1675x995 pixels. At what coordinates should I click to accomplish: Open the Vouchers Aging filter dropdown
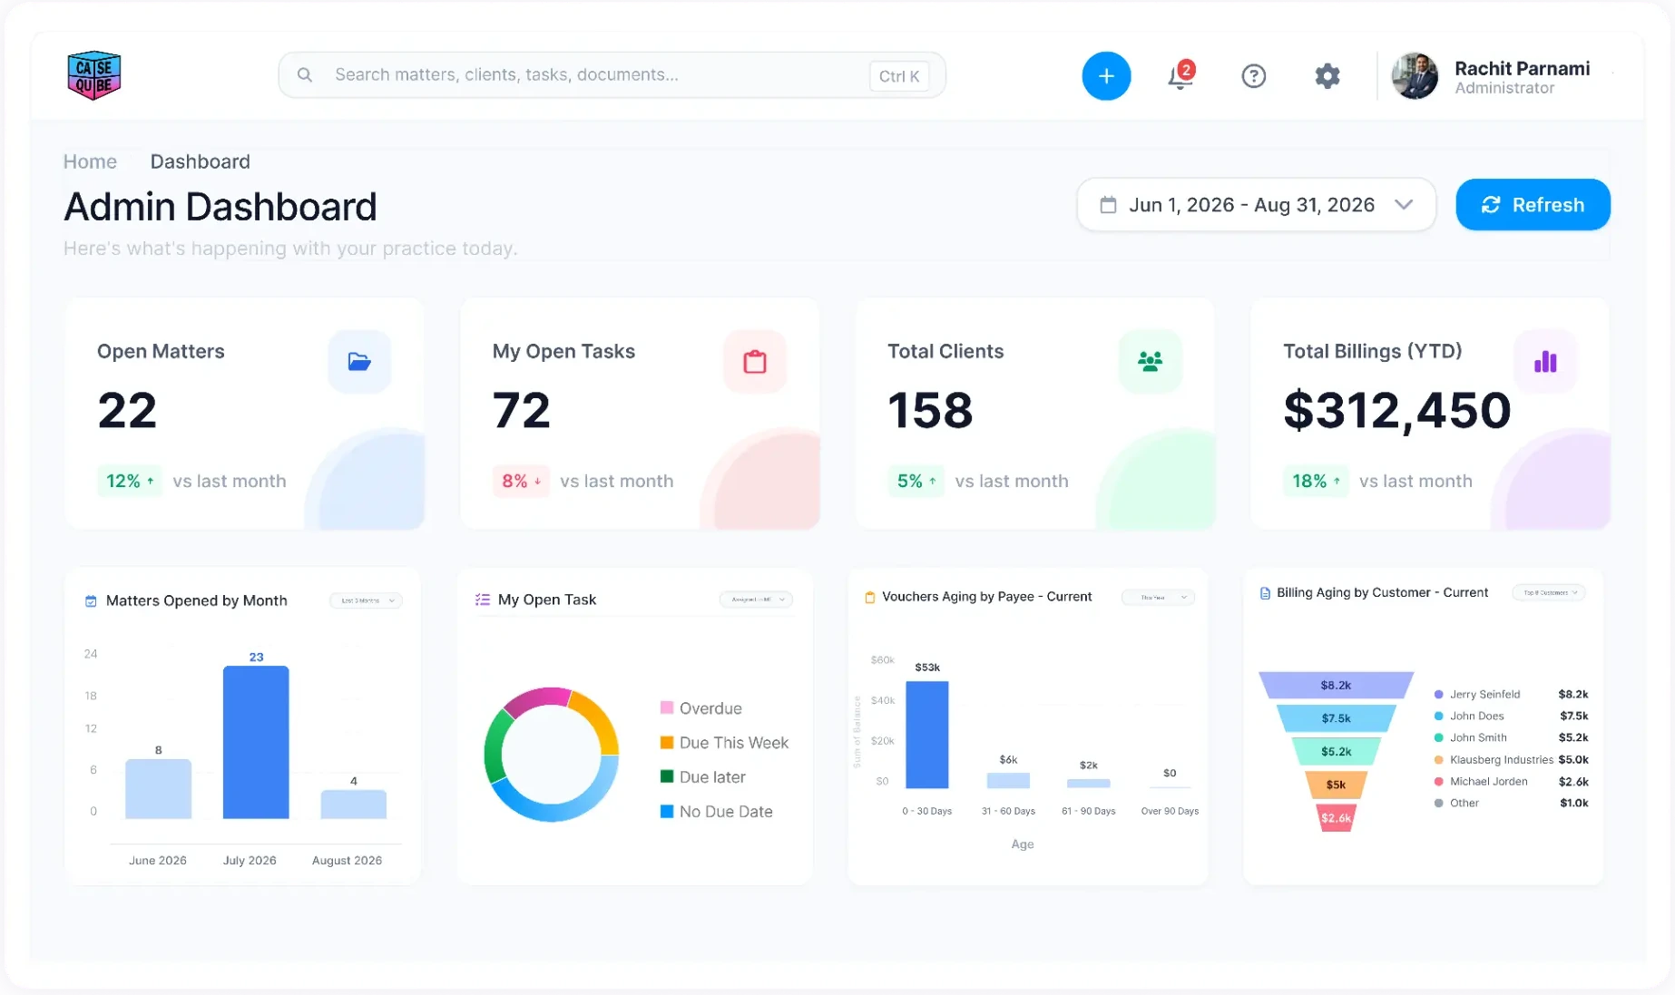[1159, 597]
